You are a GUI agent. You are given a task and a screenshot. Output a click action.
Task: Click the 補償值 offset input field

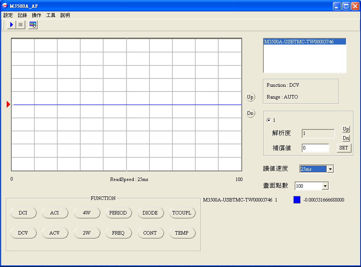(x=316, y=148)
